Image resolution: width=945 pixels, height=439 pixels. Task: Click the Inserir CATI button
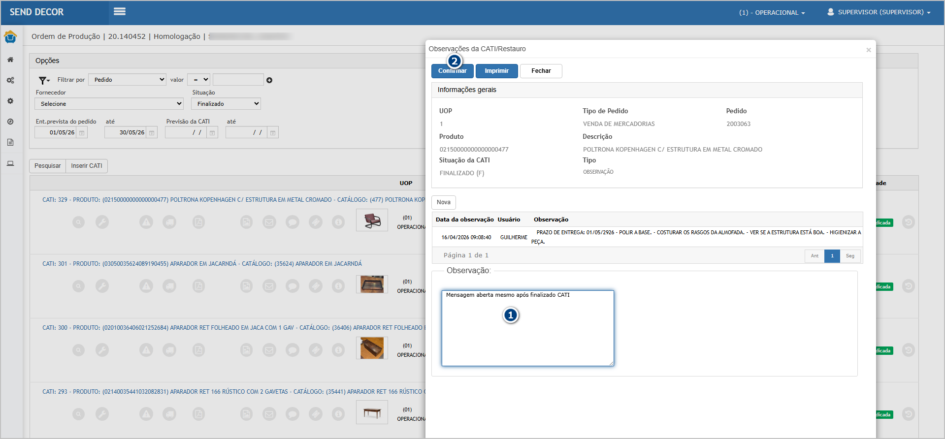click(x=87, y=166)
